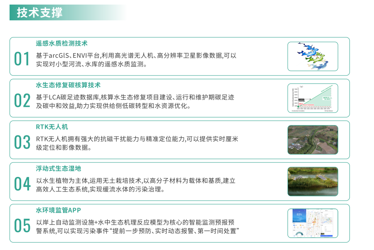Screen dimensions: 374x250
Task: Select the number 03 label
Action: click(22, 142)
